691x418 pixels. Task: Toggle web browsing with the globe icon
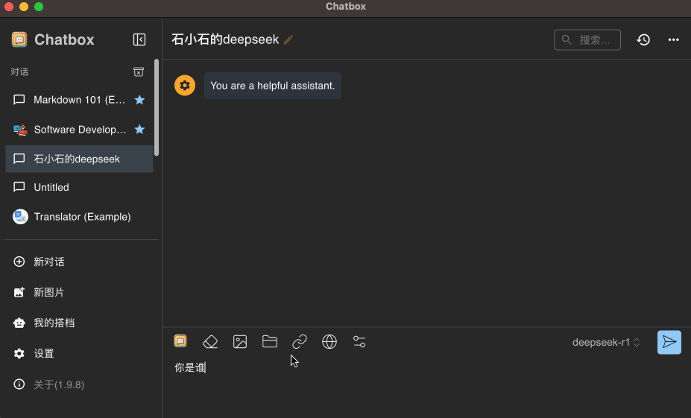pos(329,341)
